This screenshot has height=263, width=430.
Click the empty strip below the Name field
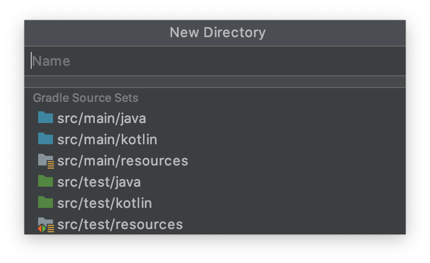click(x=214, y=82)
